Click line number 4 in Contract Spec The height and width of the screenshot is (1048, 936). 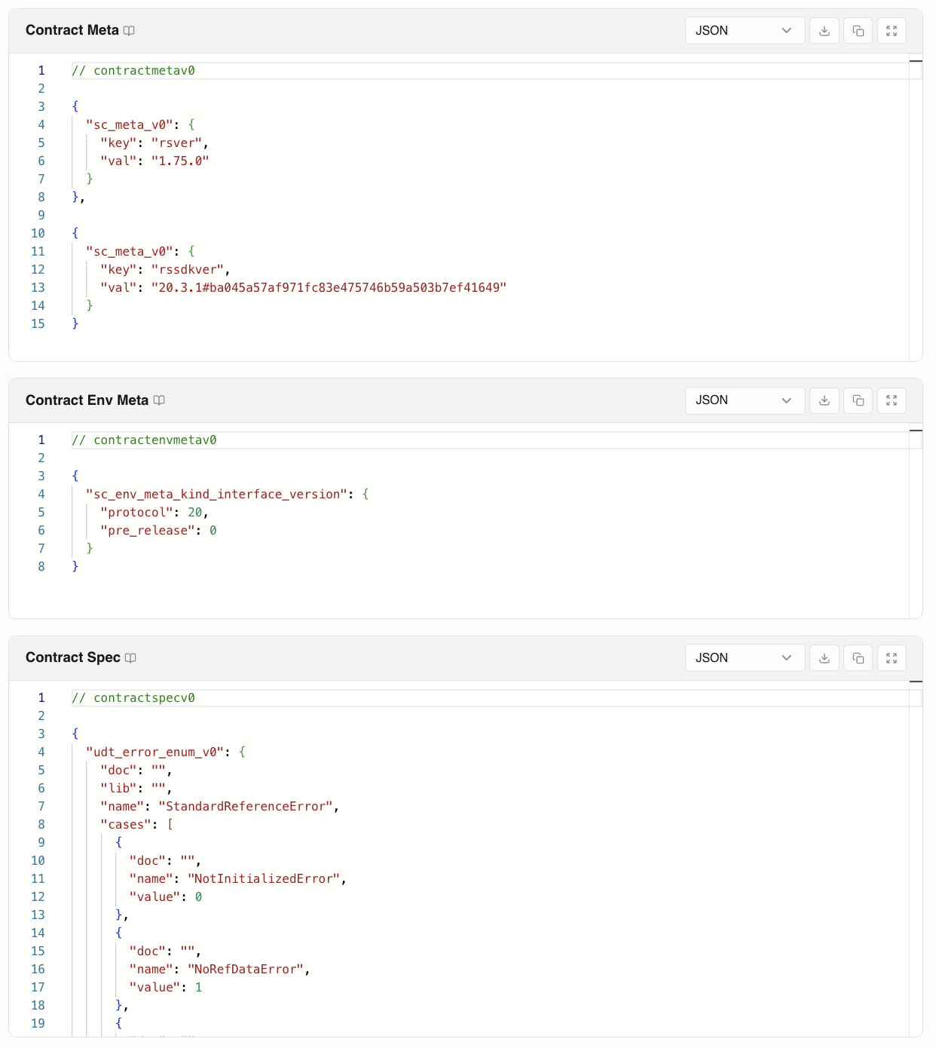(x=41, y=752)
